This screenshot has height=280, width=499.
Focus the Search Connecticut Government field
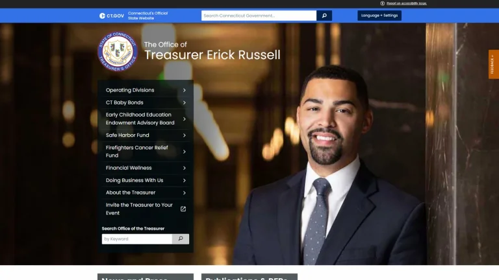point(259,16)
